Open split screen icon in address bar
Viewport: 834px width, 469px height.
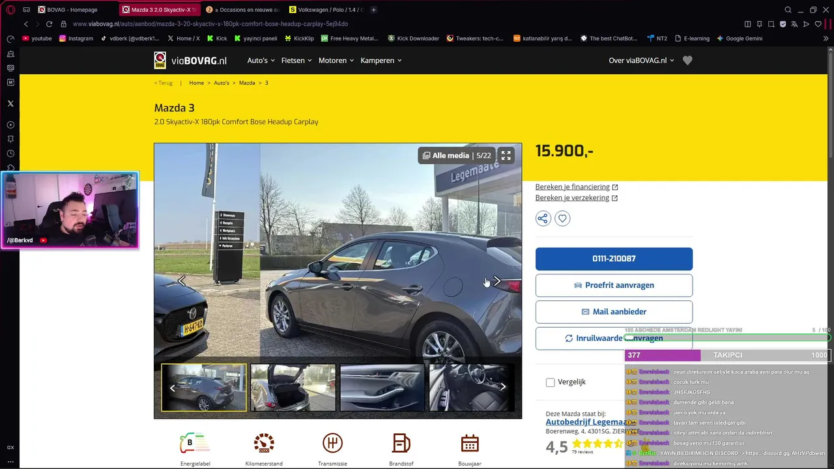pyautogui.click(x=748, y=24)
